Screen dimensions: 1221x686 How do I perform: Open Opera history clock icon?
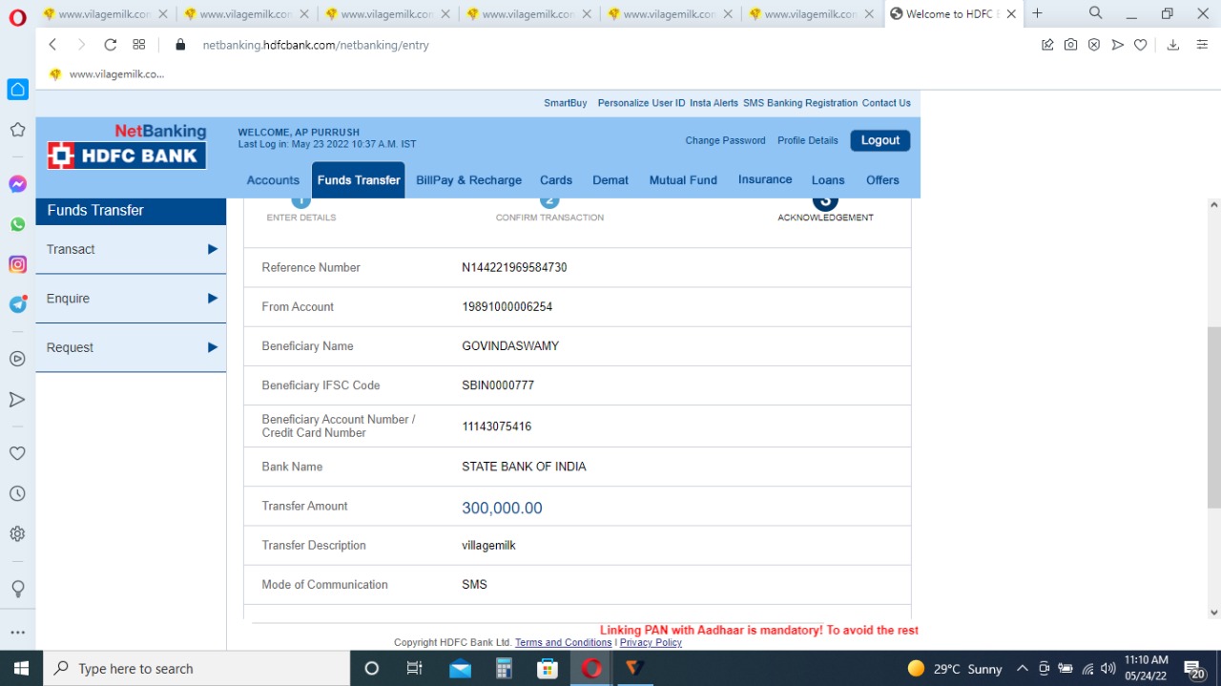tap(17, 493)
